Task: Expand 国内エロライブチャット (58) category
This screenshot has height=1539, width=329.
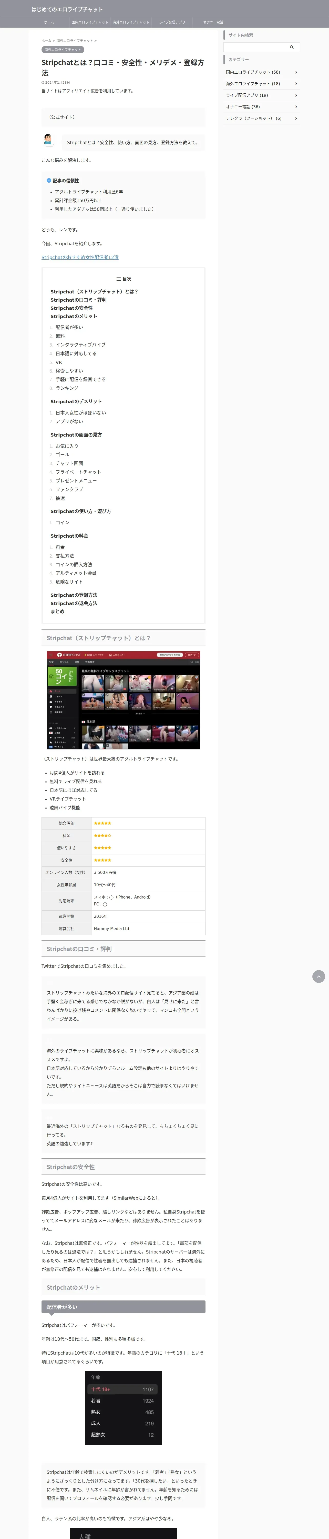Action: click(x=262, y=72)
